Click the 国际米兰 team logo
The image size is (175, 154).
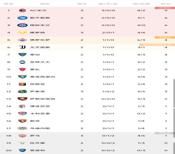click(22, 25)
